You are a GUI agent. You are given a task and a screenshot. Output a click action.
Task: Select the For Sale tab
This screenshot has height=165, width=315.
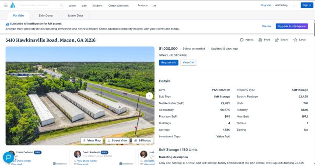pyautogui.click(x=18, y=15)
